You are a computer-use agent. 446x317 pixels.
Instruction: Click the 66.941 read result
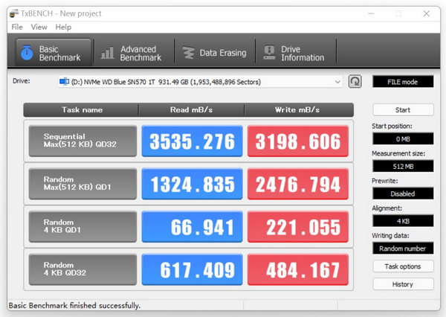[x=192, y=226]
